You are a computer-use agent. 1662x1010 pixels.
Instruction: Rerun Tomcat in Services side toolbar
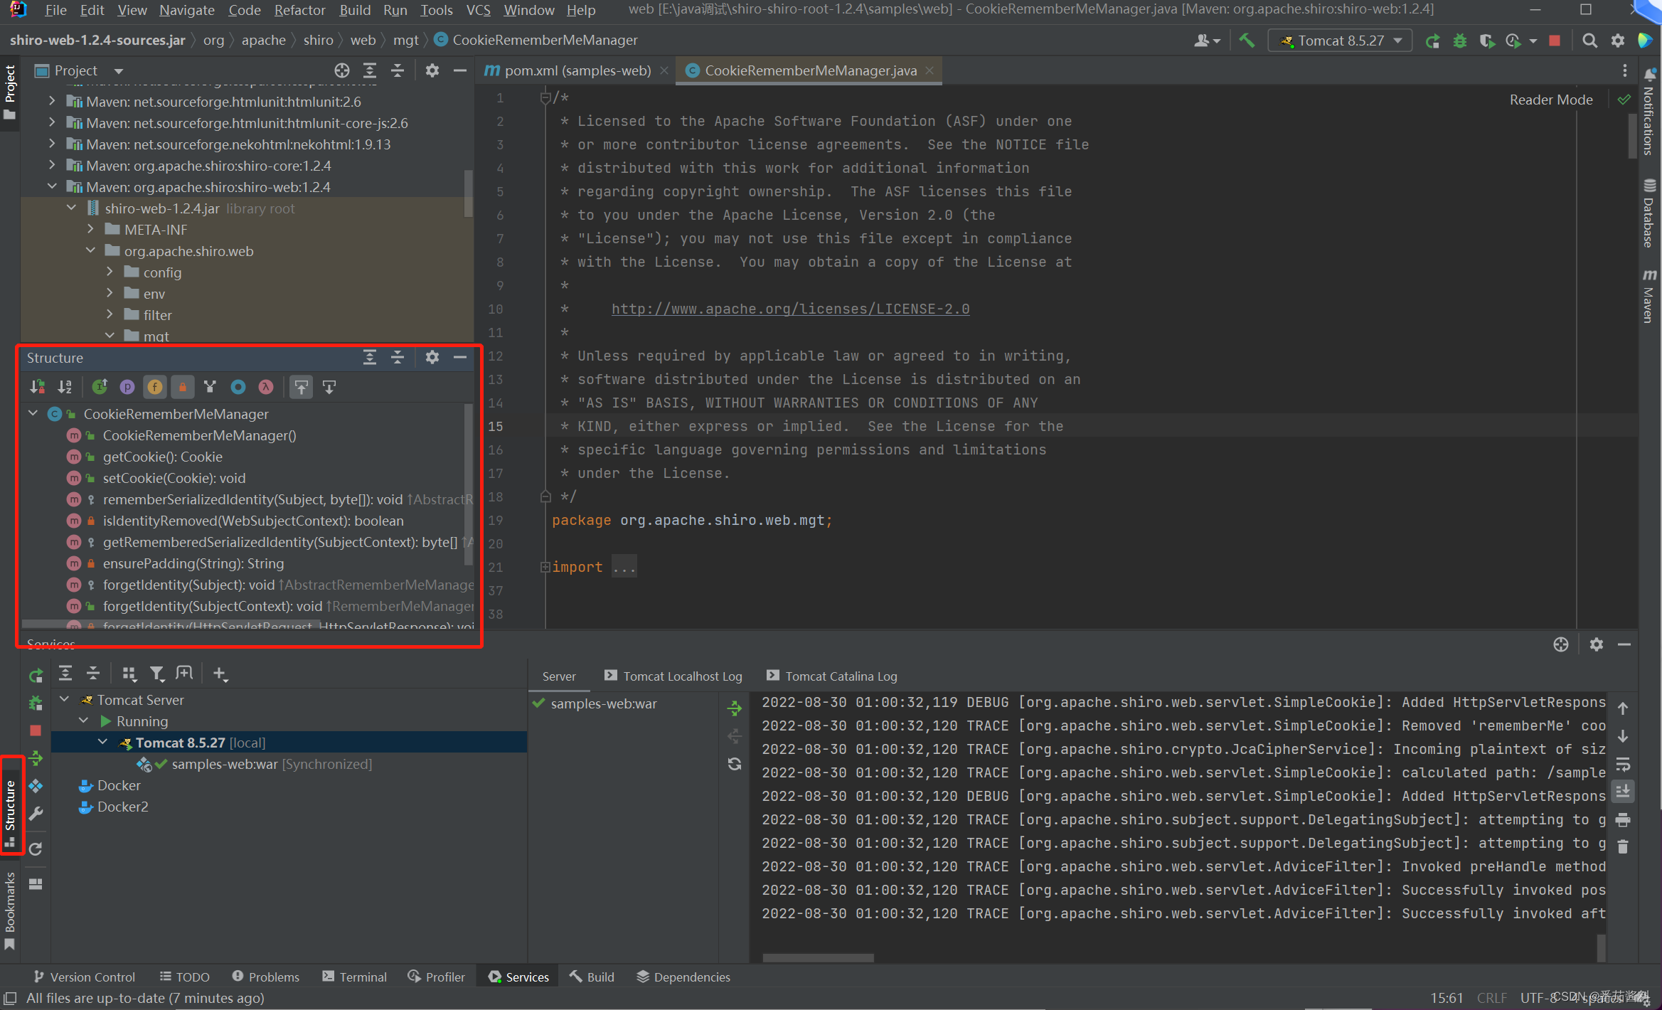tap(36, 676)
